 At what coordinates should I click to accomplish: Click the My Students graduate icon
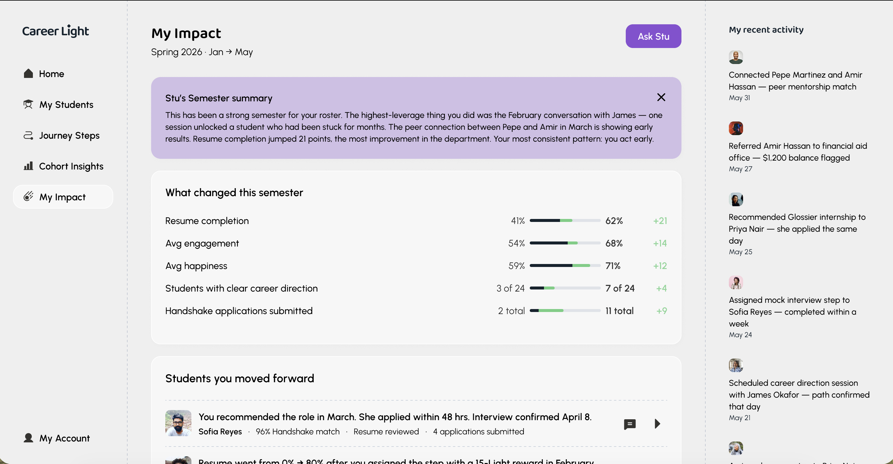point(28,104)
